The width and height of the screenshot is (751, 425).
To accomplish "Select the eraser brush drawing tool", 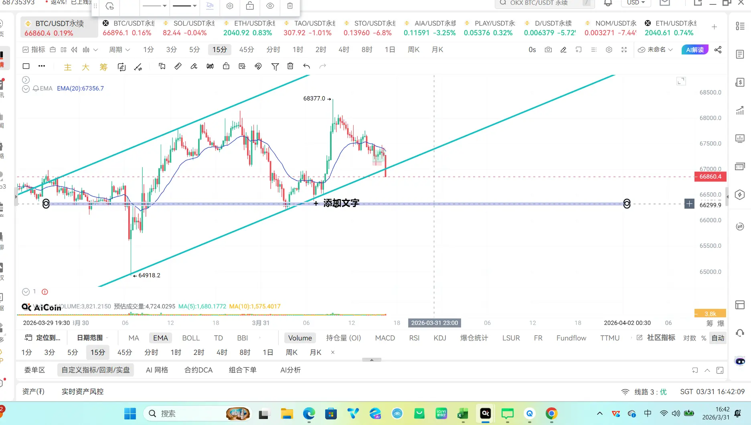I will [x=194, y=66].
